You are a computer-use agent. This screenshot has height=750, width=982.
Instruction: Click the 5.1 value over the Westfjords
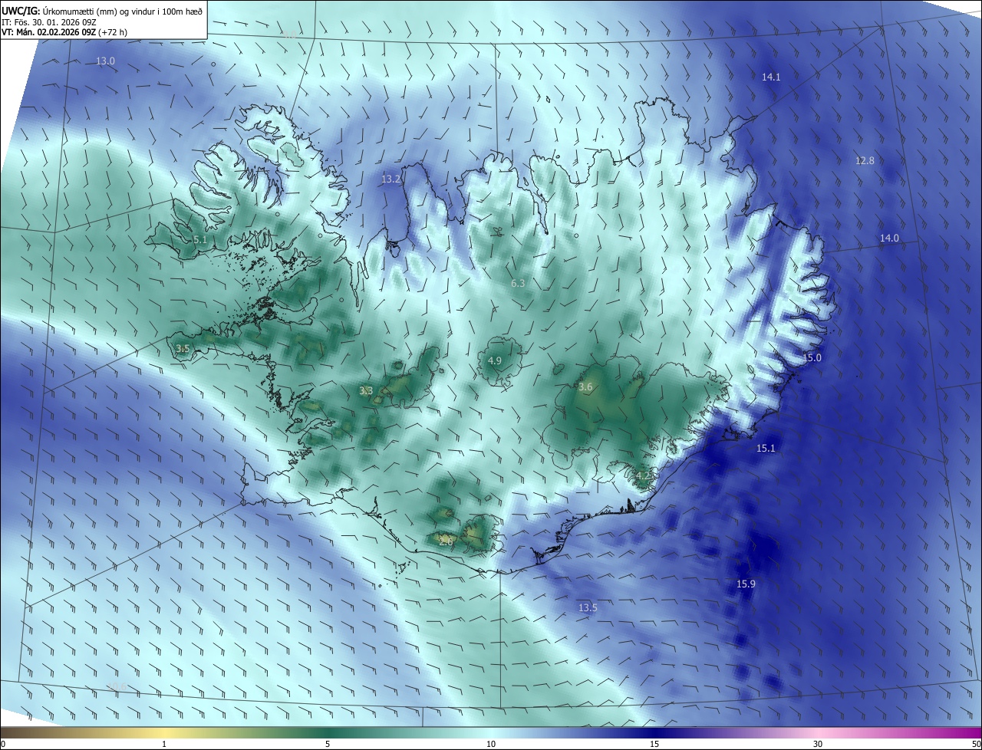click(x=200, y=240)
